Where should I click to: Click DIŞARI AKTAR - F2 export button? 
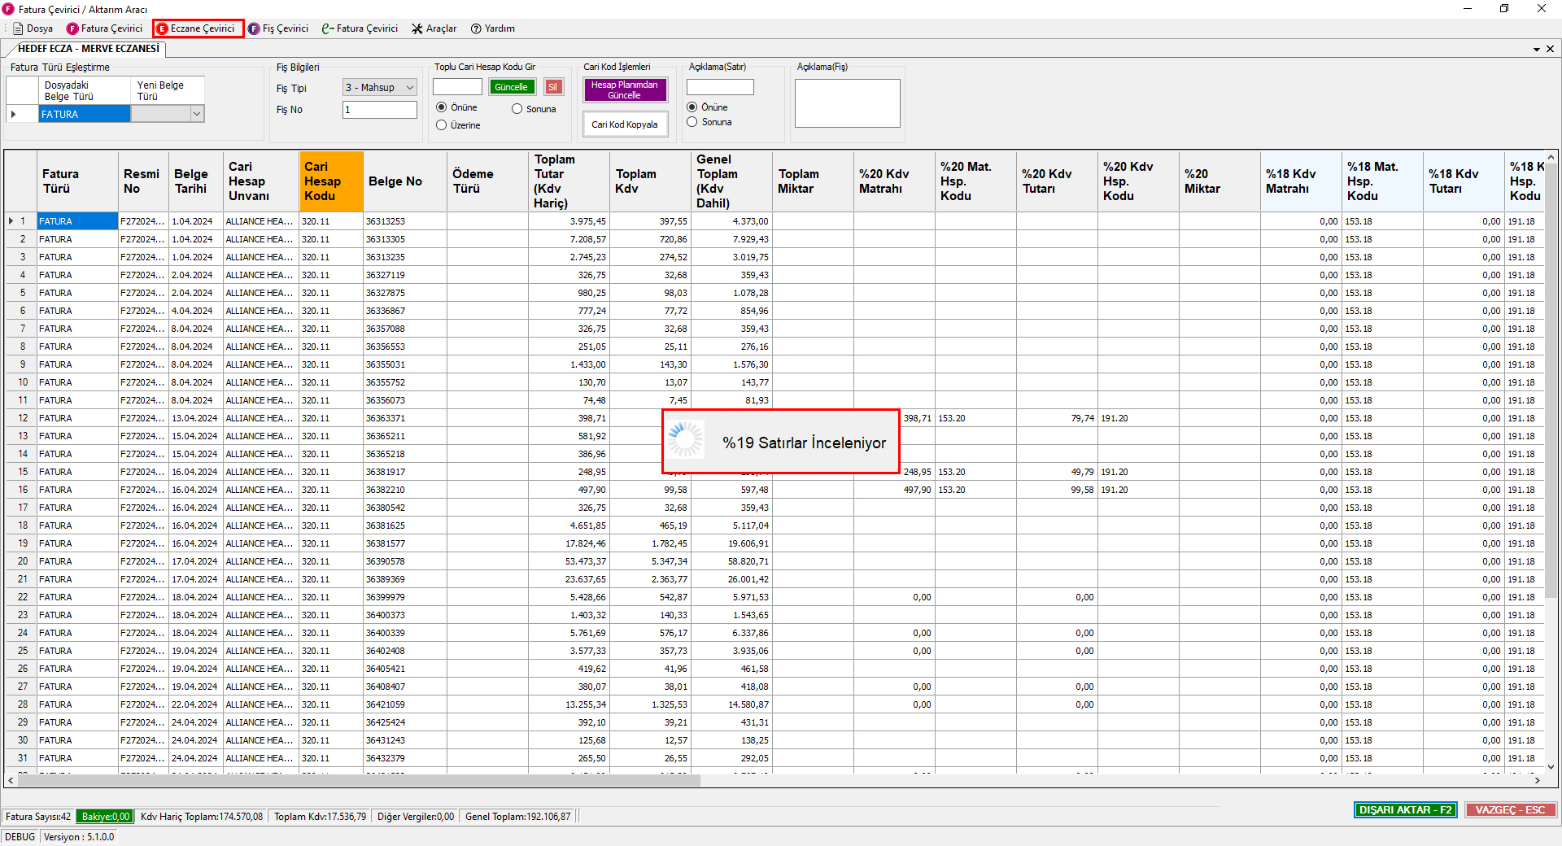coord(1405,810)
